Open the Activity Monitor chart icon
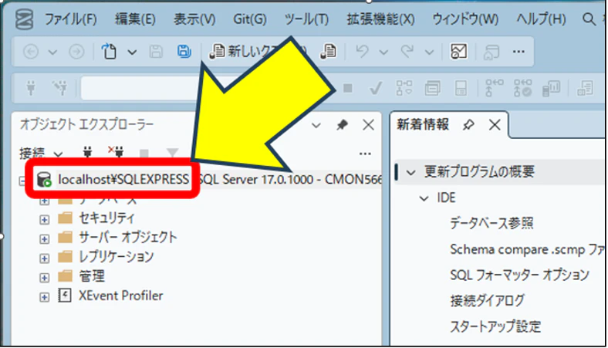The height and width of the screenshot is (348, 608). [458, 51]
